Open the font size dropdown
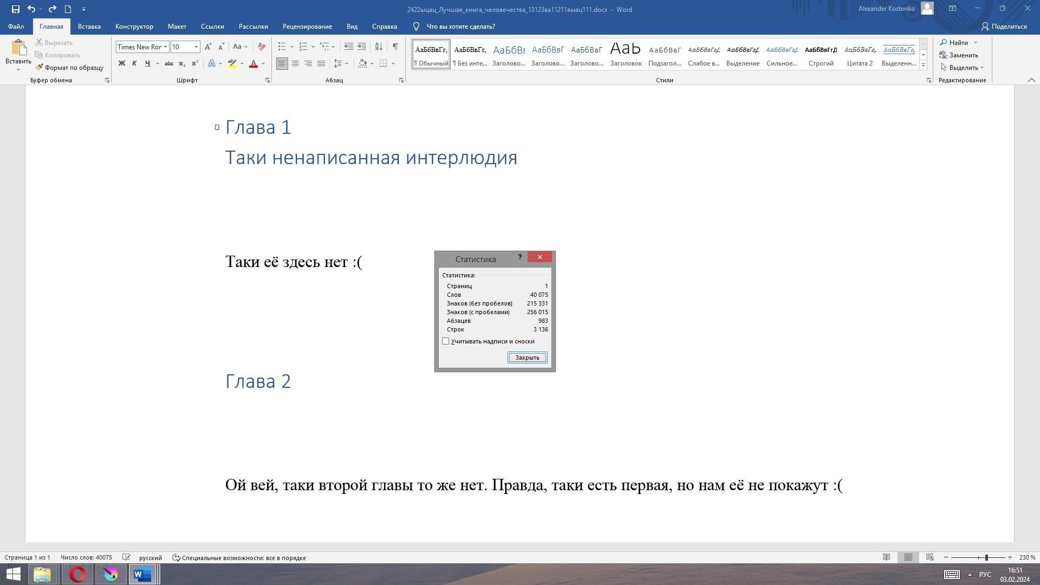1040x585 pixels. (x=197, y=47)
